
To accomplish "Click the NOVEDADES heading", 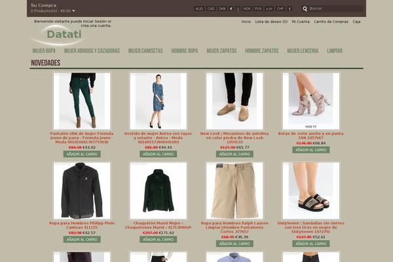I will click(46, 63).
